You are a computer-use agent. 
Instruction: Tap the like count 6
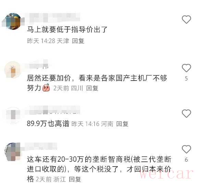click(186, 160)
